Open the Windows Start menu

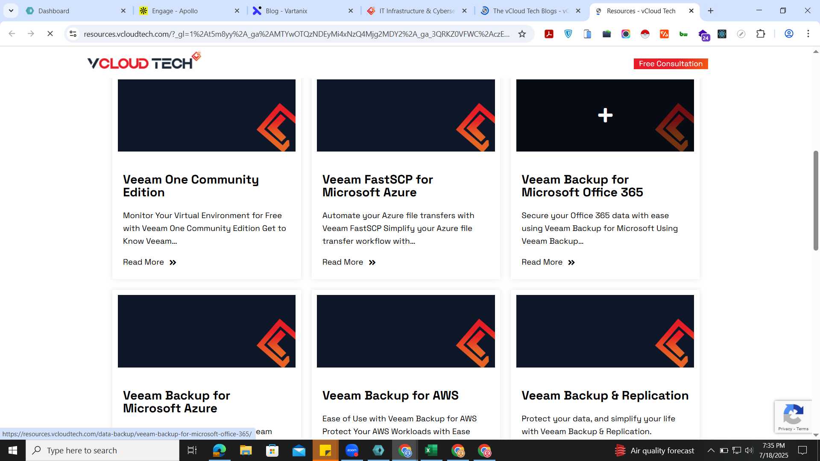pyautogui.click(x=13, y=450)
